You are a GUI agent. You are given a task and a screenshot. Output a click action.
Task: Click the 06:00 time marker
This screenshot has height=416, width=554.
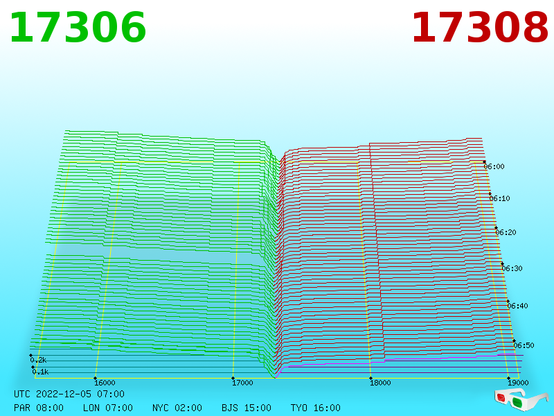click(x=494, y=166)
